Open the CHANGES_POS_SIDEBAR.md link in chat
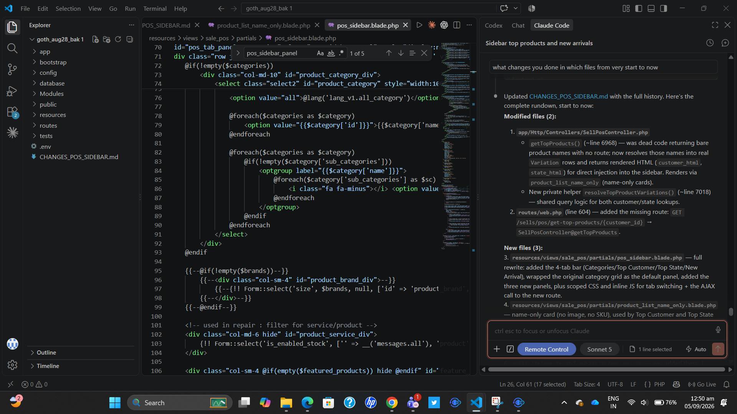The height and width of the screenshot is (414, 737). (568, 96)
